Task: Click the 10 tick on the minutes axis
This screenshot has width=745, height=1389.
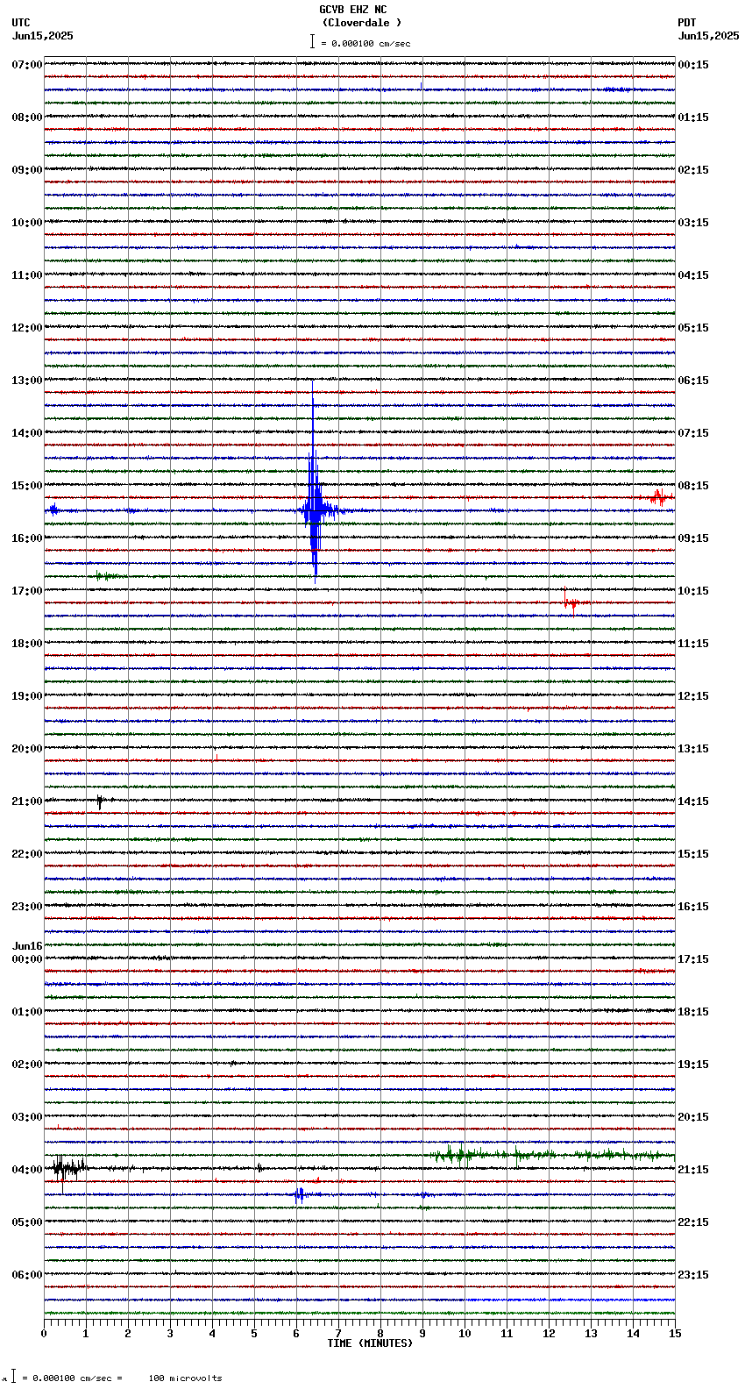Action: click(x=465, y=1334)
